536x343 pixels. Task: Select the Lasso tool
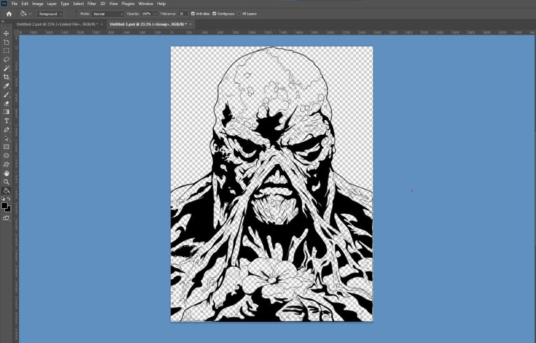click(x=6, y=59)
